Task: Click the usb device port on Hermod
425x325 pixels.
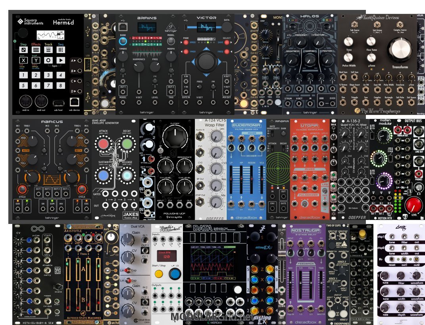Action: click(x=74, y=102)
